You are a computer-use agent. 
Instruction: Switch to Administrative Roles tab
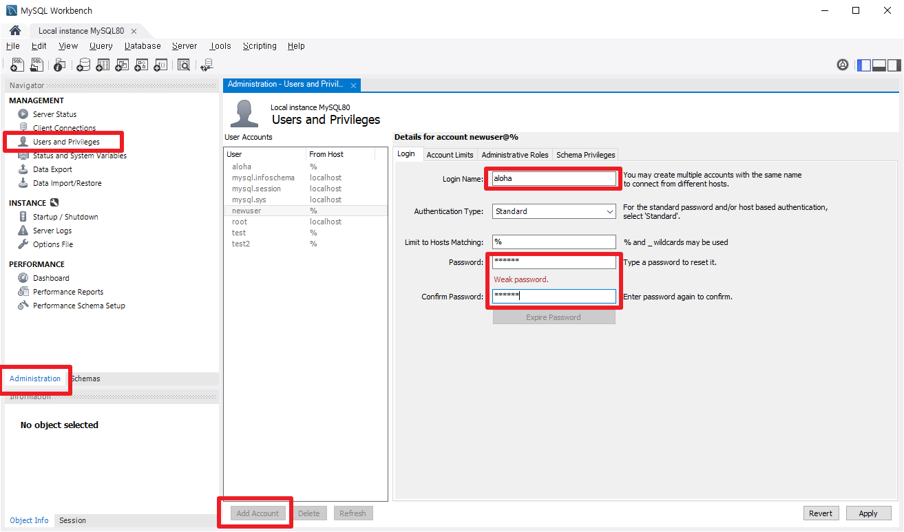(515, 155)
